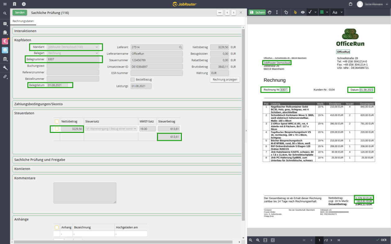Click the Kommentare text area
The height and width of the screenshot is (244, 391).
pyautogui.click(x=85, y=193)
